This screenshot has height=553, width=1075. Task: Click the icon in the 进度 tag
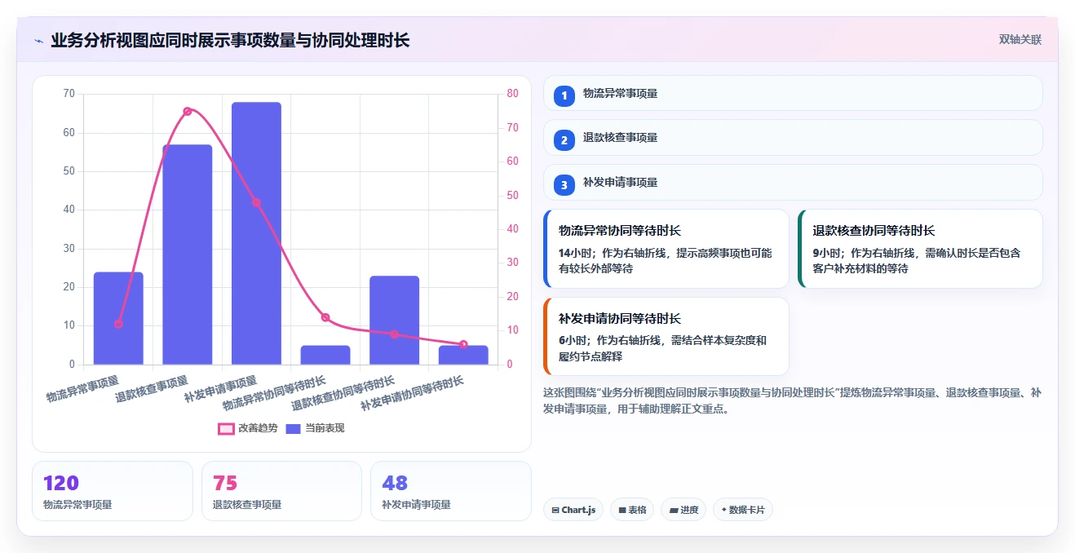tap(673, 510)
